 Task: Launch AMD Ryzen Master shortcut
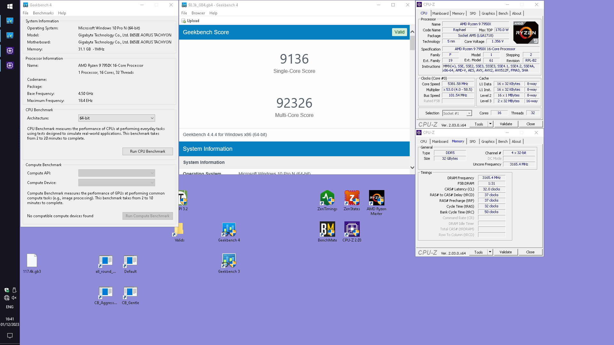[x=376, y=203]
